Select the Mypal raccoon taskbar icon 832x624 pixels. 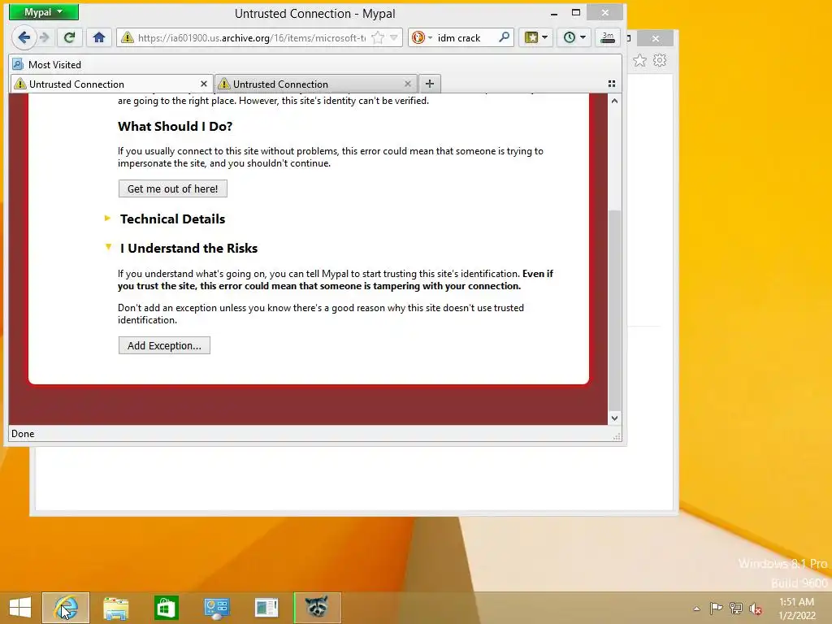pyautogui.click(x=317, y=608)
